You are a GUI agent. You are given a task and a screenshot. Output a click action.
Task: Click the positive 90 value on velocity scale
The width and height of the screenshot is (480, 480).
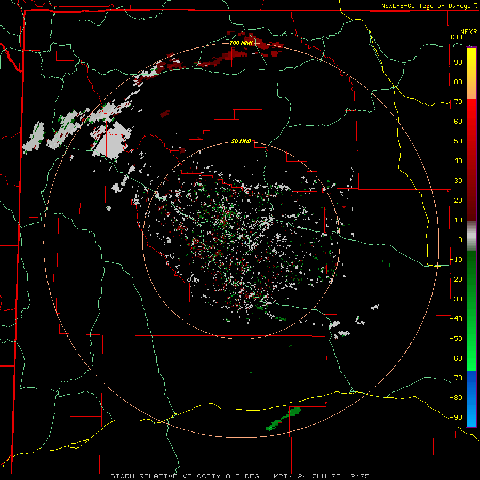458,62
